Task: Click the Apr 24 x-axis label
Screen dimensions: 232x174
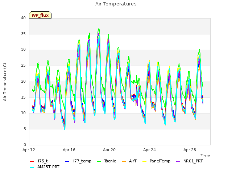Action: [150, 150]
